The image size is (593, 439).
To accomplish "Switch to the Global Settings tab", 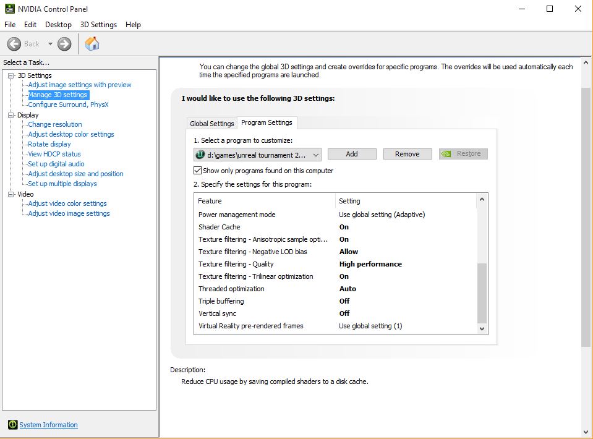I will click(211, 124).
